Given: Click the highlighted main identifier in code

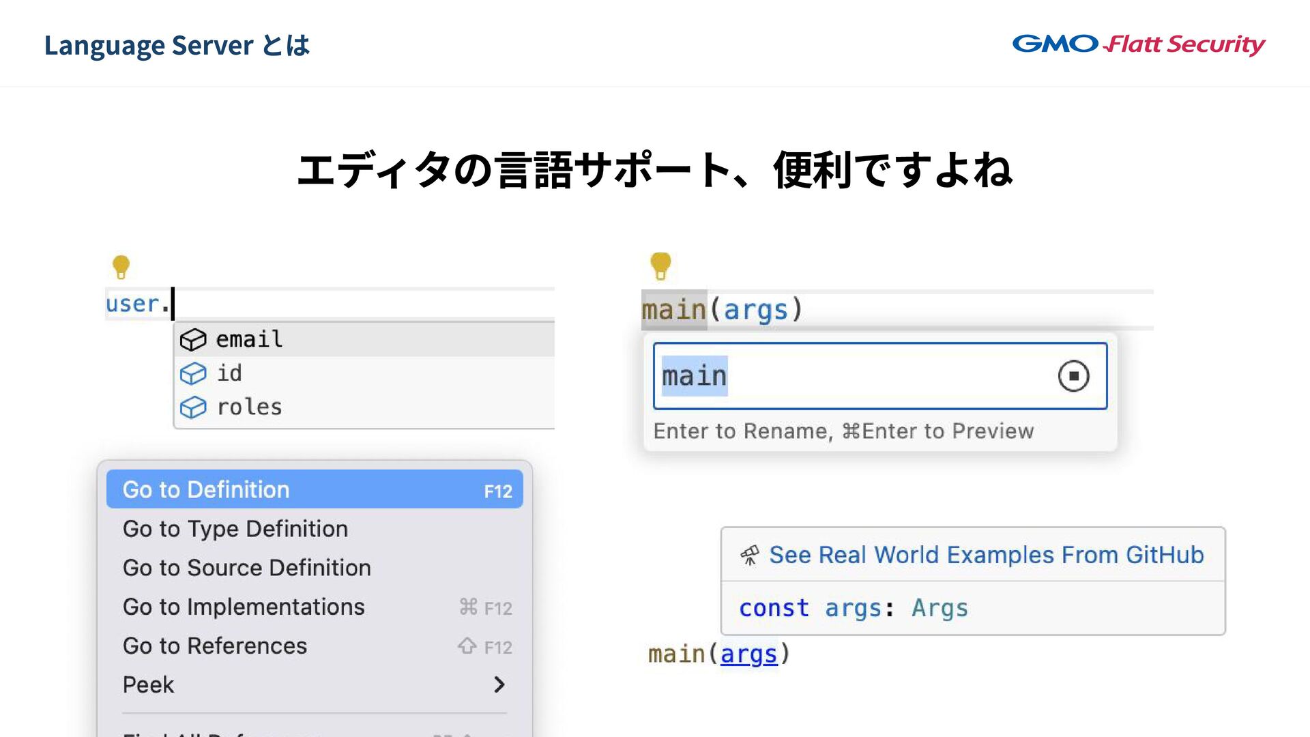Looking at the screenshot, I should [673, 310].
